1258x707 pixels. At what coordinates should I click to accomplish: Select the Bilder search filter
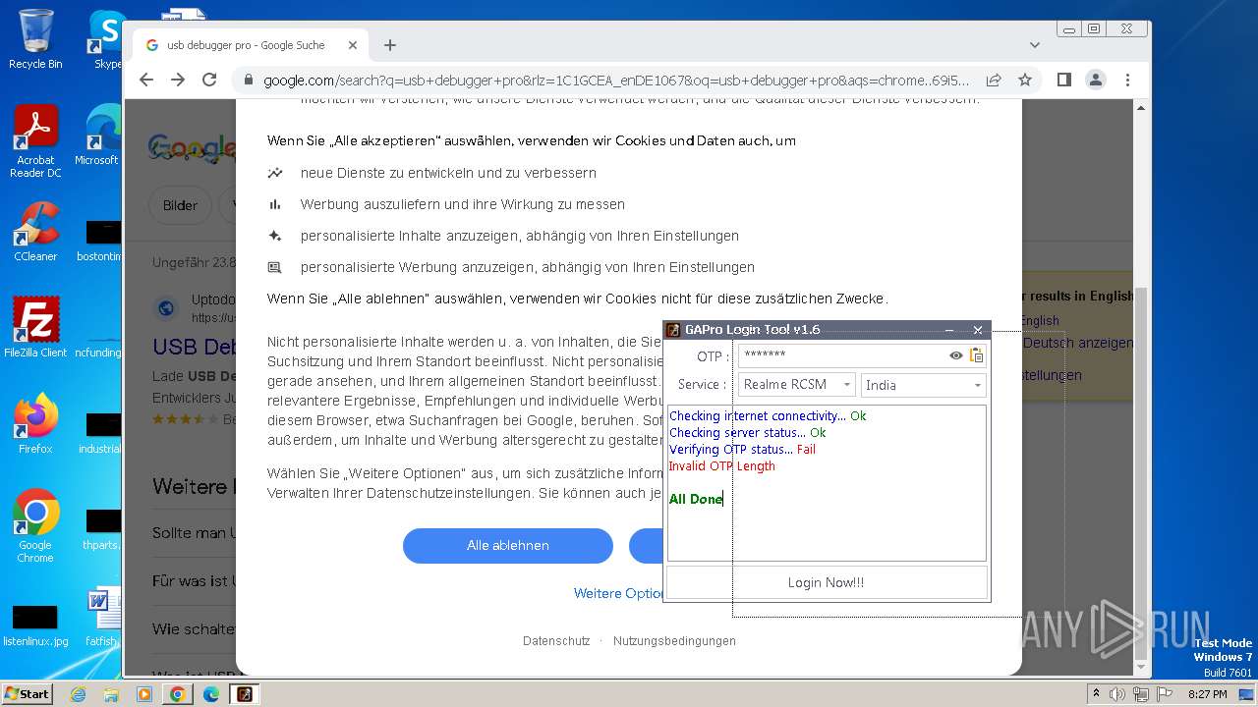click(180, 205)
